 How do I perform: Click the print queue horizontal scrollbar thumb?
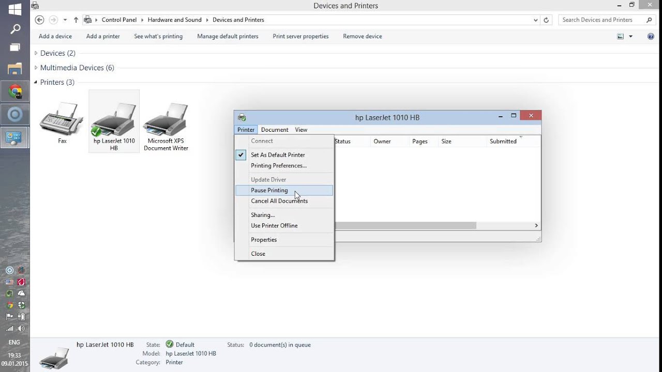[405, 226]
